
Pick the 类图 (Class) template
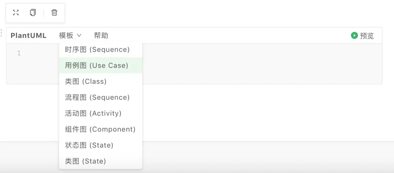point(86,82)
